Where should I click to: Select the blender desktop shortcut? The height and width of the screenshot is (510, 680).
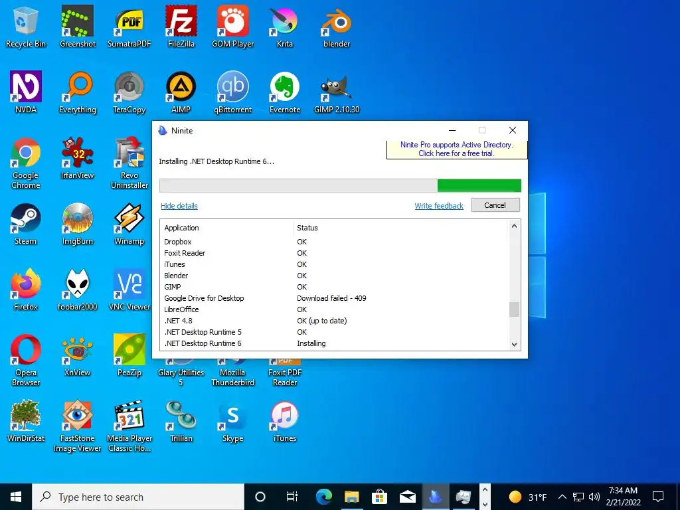(x=337, y=27)
